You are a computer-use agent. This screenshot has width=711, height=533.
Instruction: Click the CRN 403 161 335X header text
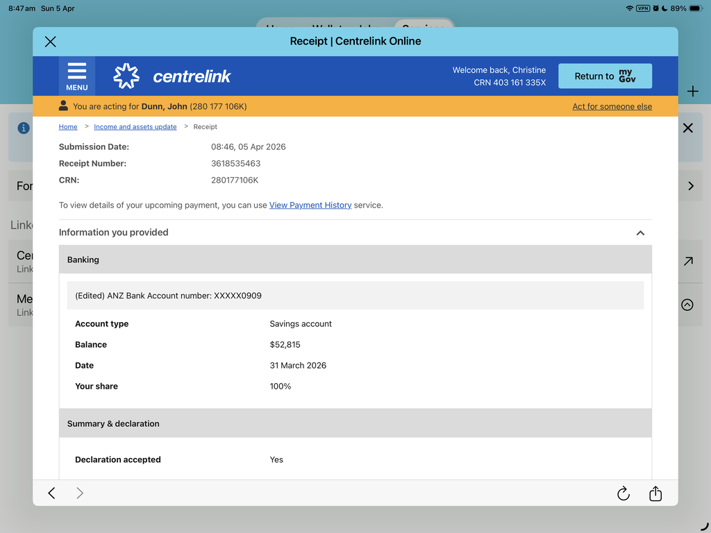510,83
